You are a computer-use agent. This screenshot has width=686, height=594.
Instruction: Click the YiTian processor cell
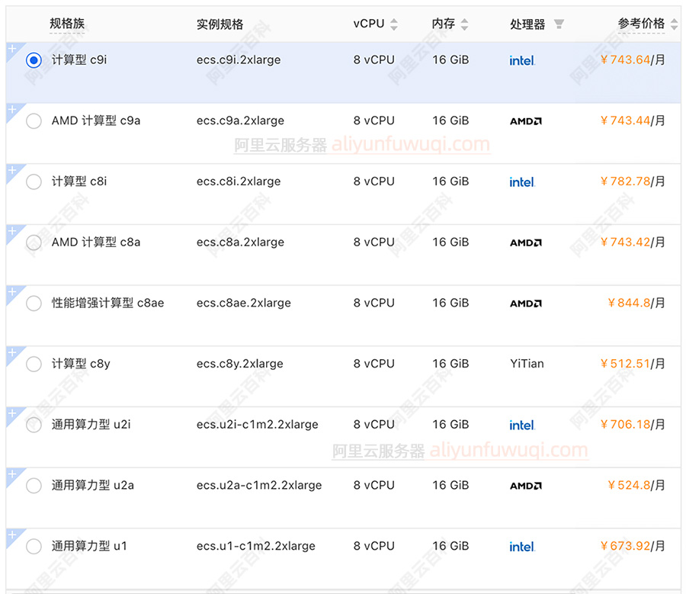point(527,364)
